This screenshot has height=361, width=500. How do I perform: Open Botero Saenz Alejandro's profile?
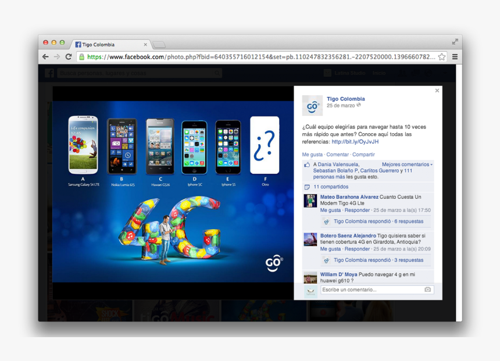point(348,235)
